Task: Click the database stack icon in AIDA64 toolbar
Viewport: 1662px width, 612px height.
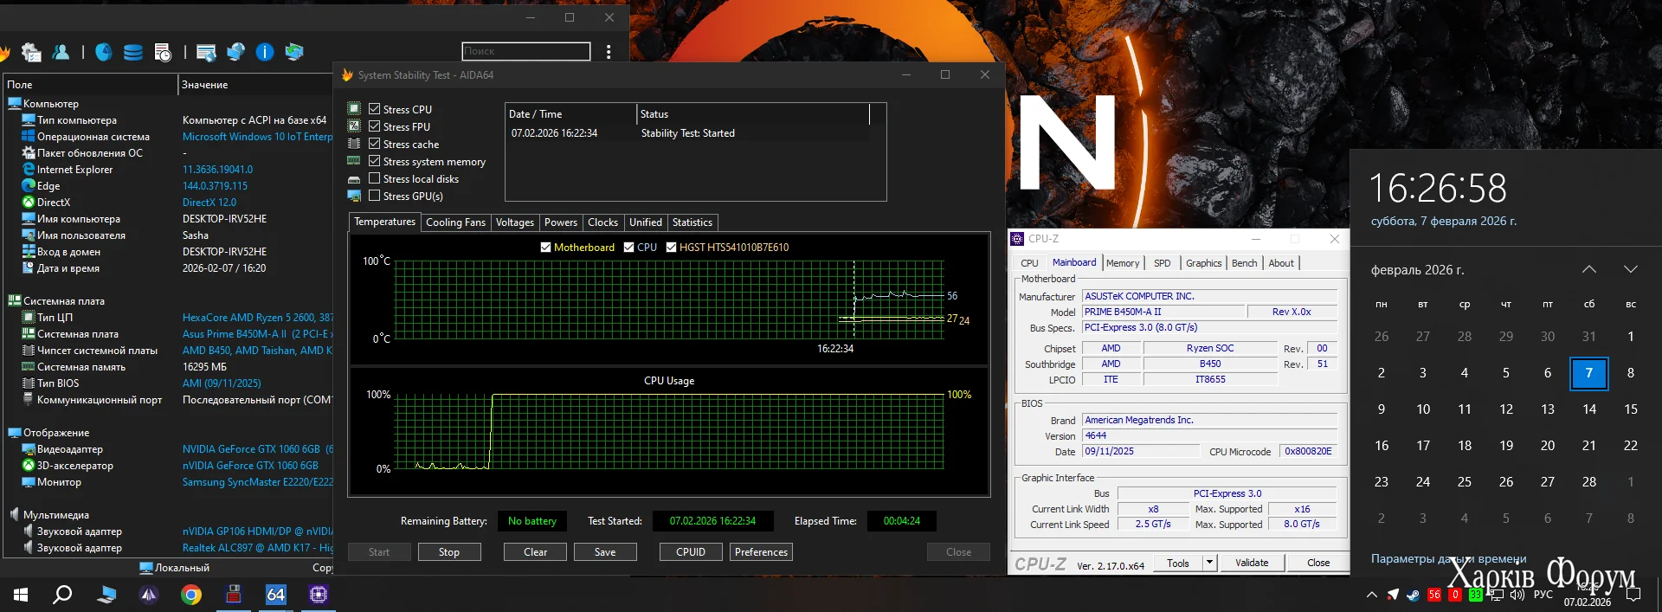Action: pyautogui.click(x=132, y=52)
